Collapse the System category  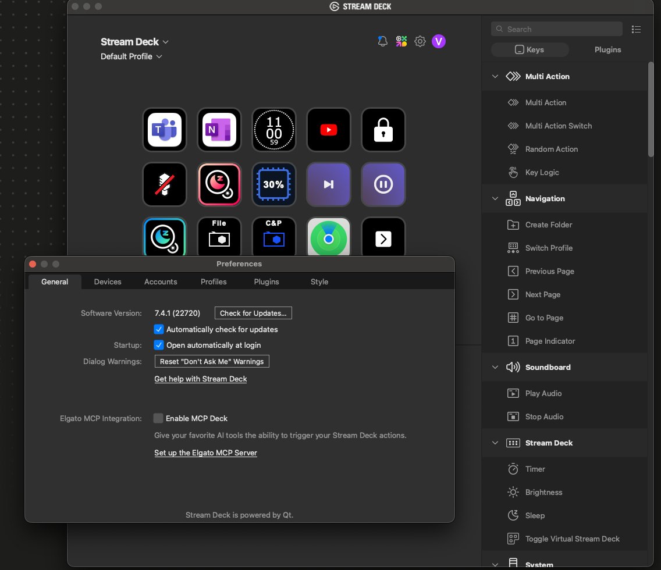495,565
